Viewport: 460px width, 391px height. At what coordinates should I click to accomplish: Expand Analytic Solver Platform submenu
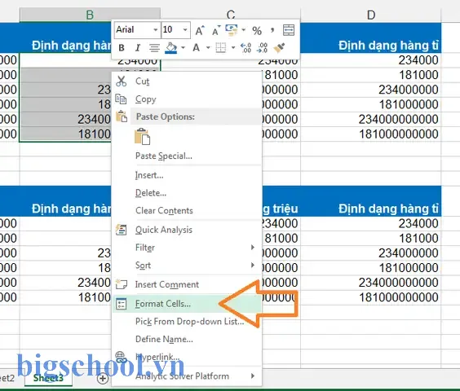click(x=187, y=376)
